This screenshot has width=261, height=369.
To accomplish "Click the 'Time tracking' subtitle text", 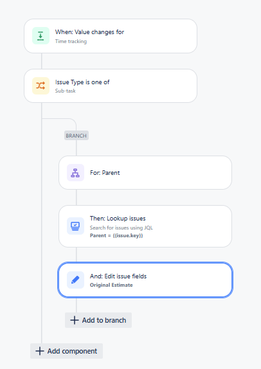I will point(71,41).
